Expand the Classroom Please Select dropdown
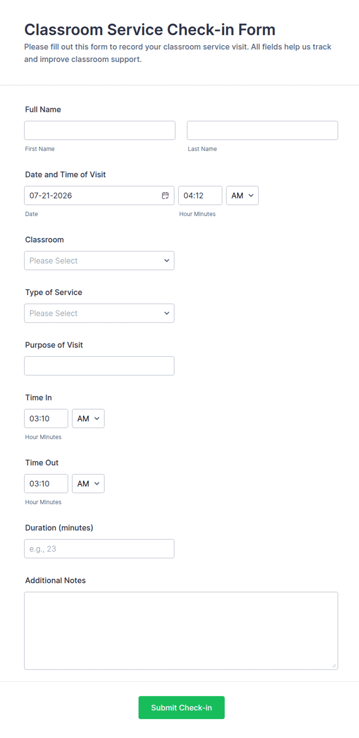The width and height of the screenshot is (359, 738). [99, 261]
